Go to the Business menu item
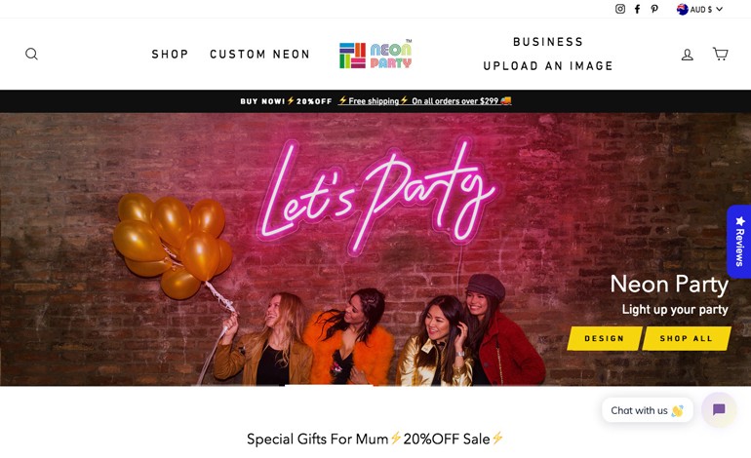The image size is (751, 458). [x=548, y=42]
